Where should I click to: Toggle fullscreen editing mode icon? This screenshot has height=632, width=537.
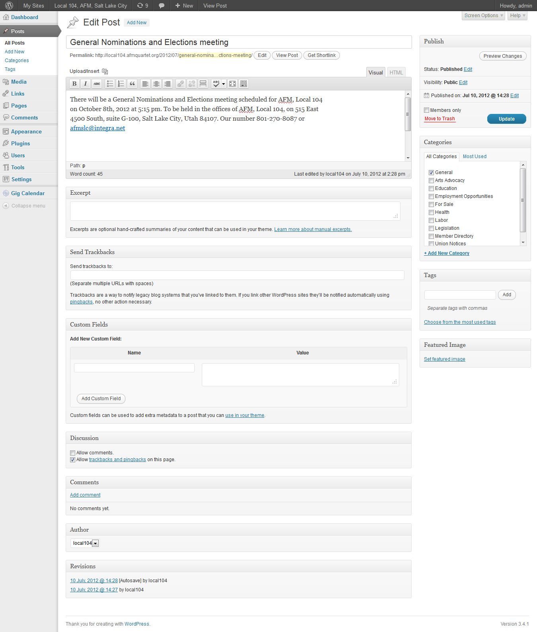(x=232, y=84)
